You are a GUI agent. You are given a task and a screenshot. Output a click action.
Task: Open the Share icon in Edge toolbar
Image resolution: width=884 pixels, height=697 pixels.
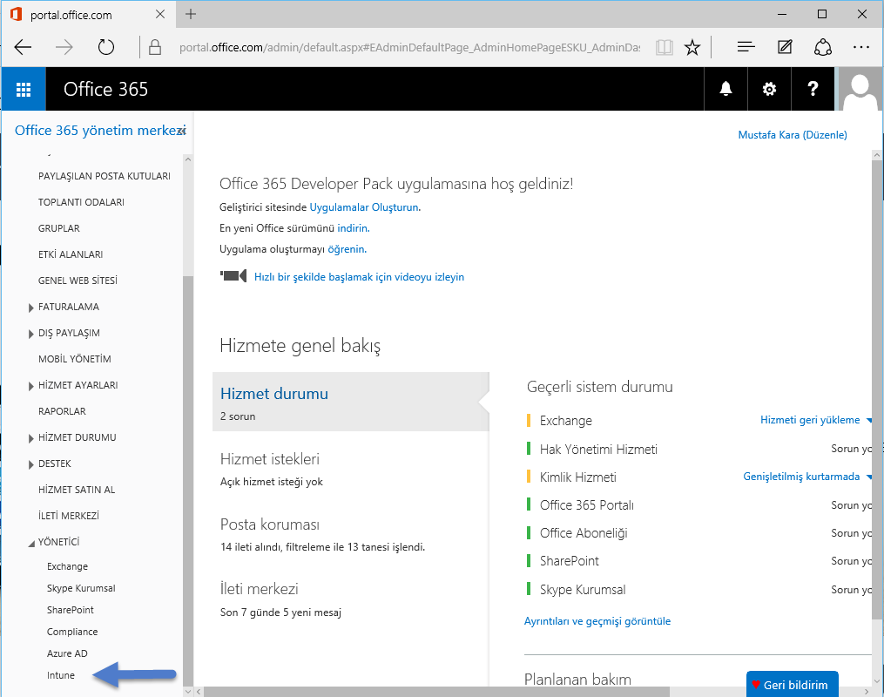[823, 47]
